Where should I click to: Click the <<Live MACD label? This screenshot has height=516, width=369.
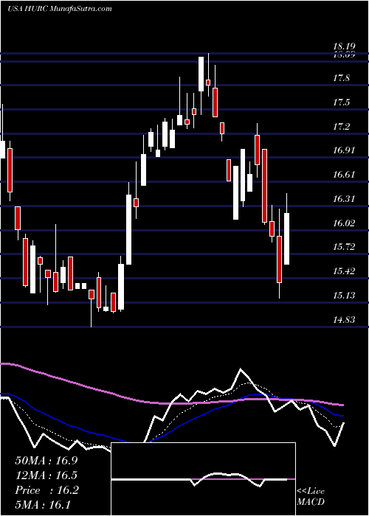(311, 497)
